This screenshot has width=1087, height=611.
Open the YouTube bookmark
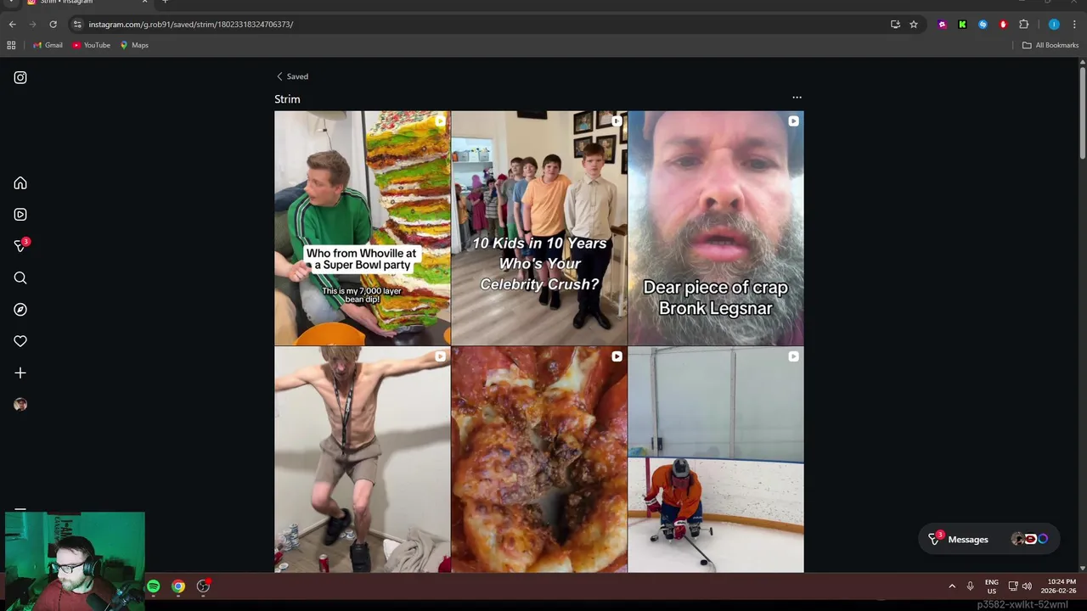[x=92, y=45]
